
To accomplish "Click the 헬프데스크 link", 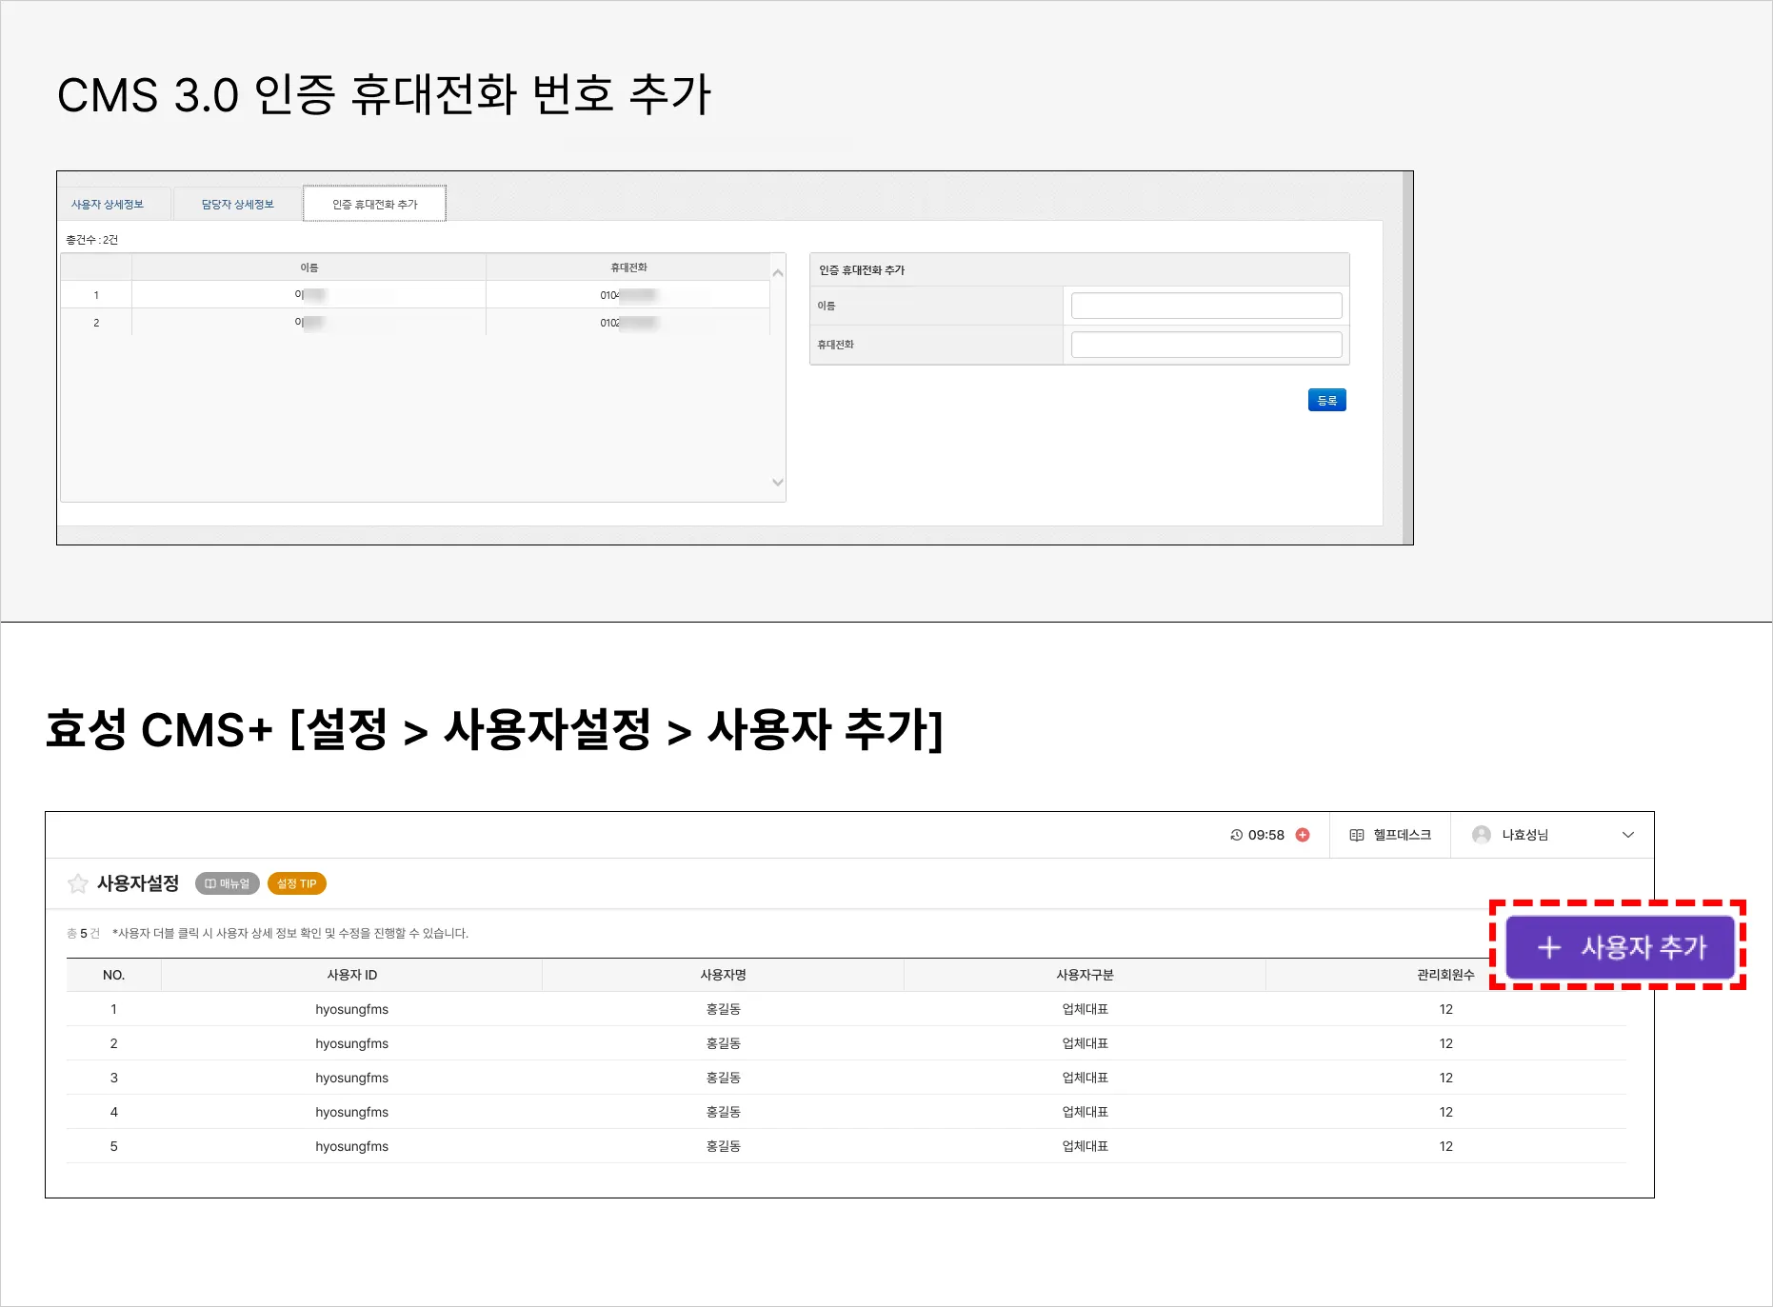I will 1403,835.
